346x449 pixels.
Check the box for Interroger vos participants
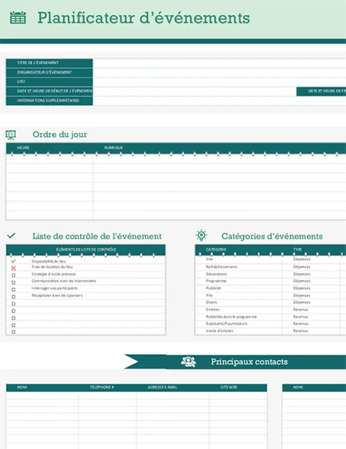[13, 290]
